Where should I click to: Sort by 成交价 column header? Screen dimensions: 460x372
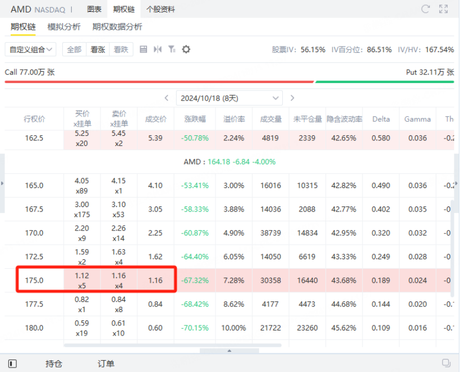coord(155,119)
